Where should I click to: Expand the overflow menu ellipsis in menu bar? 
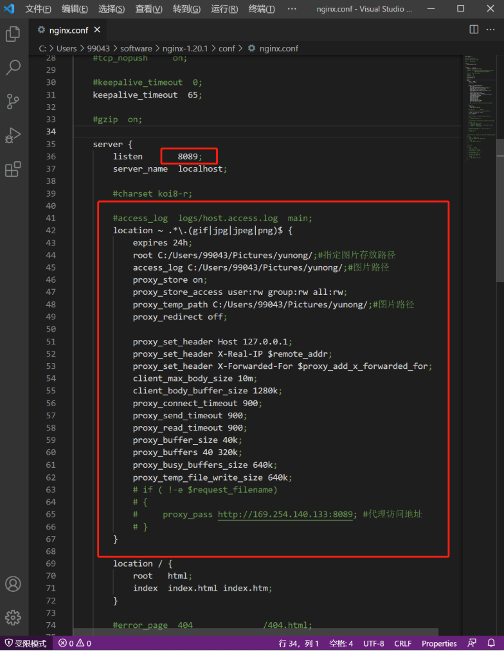click(292, 9)
